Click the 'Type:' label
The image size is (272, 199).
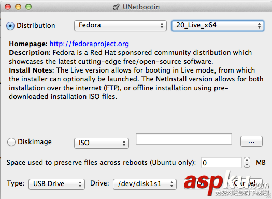point(16,183)
